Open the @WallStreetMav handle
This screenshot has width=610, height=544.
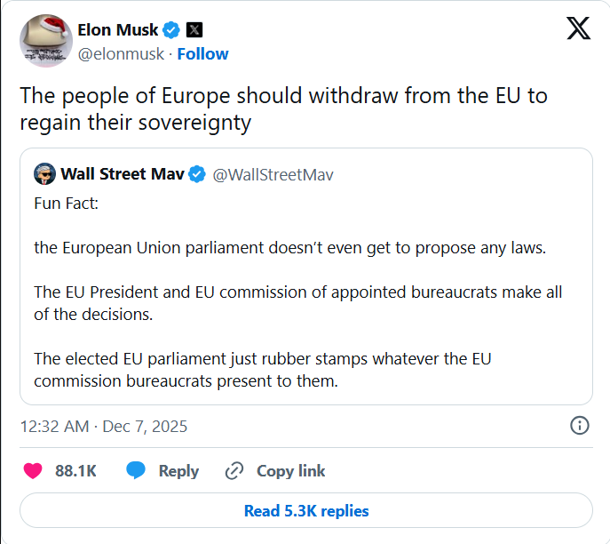click(273, 174)
